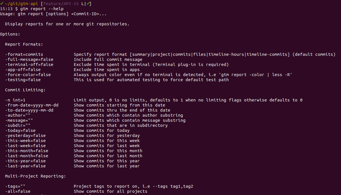This screenshot has width=341, height=195.
Task: Click the 'gtm report --help' command text
Action: click(42, 9)
